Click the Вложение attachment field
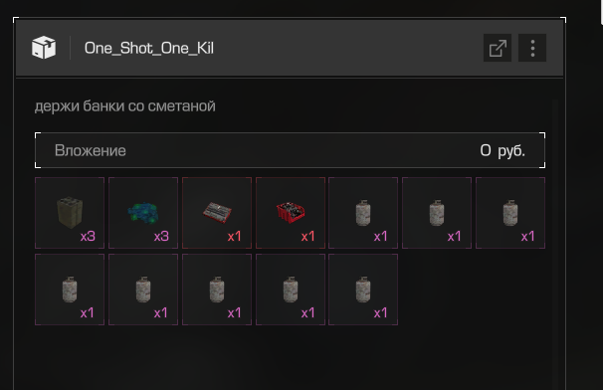The height and width of the screenshot is (390, 603). coord(290,150)
